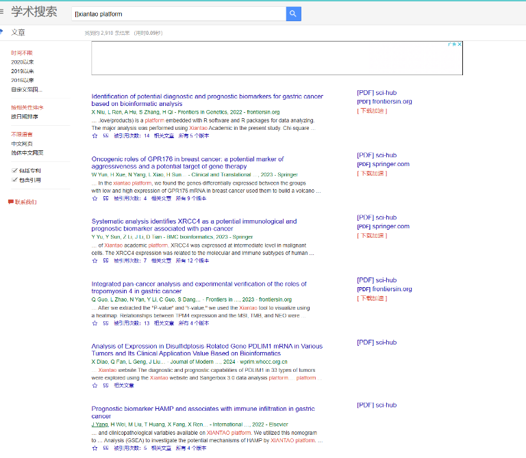The width and height of the screenshot is (526, 458).
Task: Open the tropomyosin 4 gastric cancer title
Action: point(199,288)
